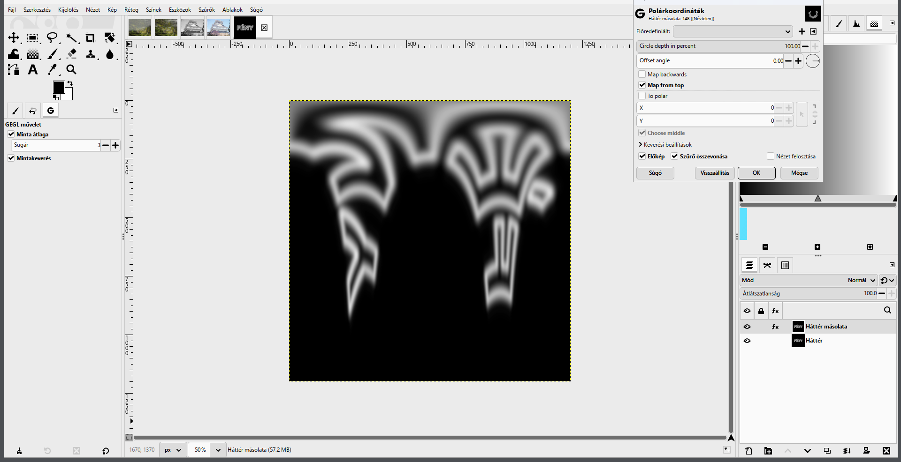Select the Free Select lasso tool
901x462 pixels.
pyautogui.click(x=52, y=38)
